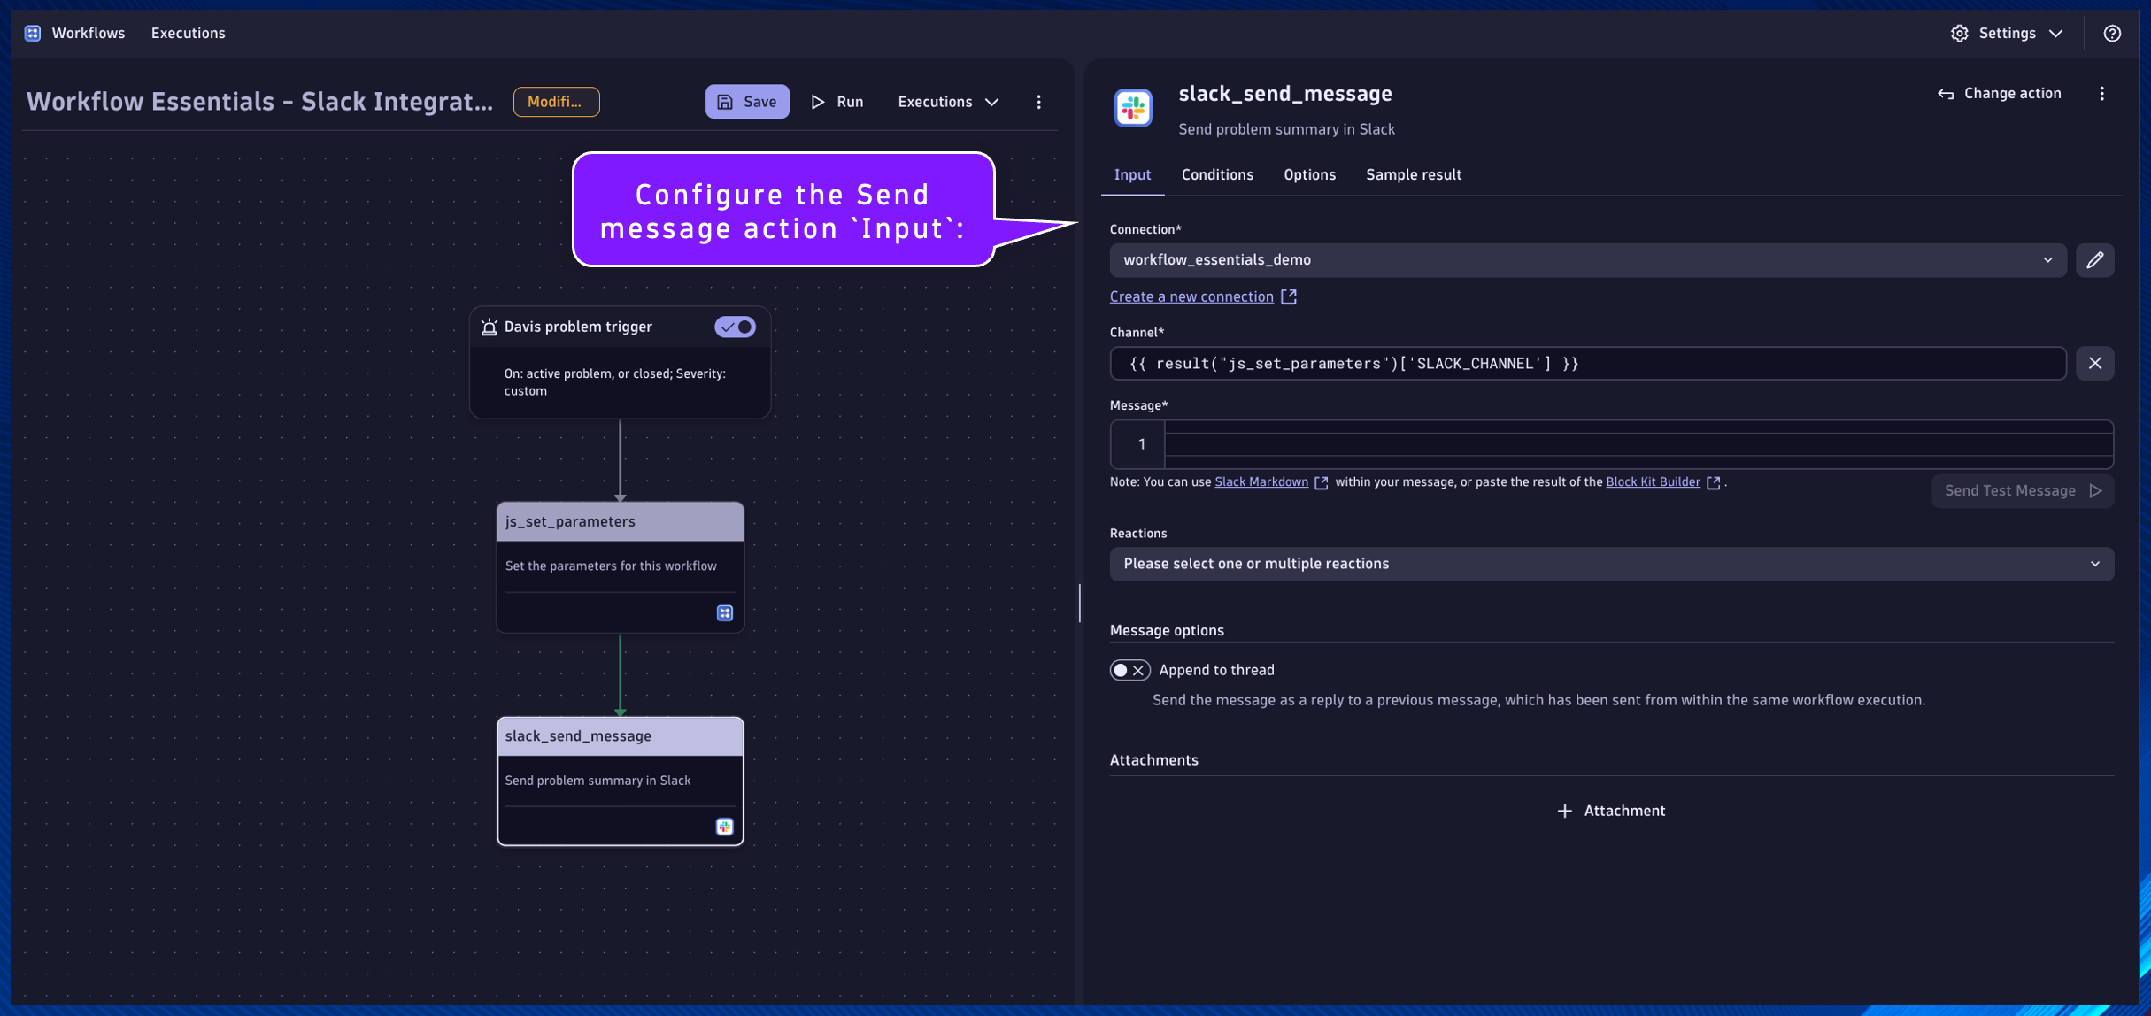The height and width of the screenshot is (1016, 2151).
Task: Click 'Set the parameters for this workflow' text
Action: tap(611, 566)
